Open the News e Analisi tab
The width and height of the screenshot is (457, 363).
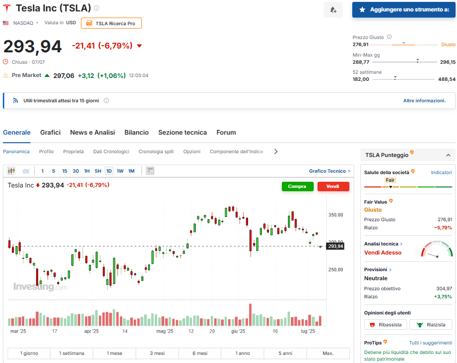tap(92, 133)
